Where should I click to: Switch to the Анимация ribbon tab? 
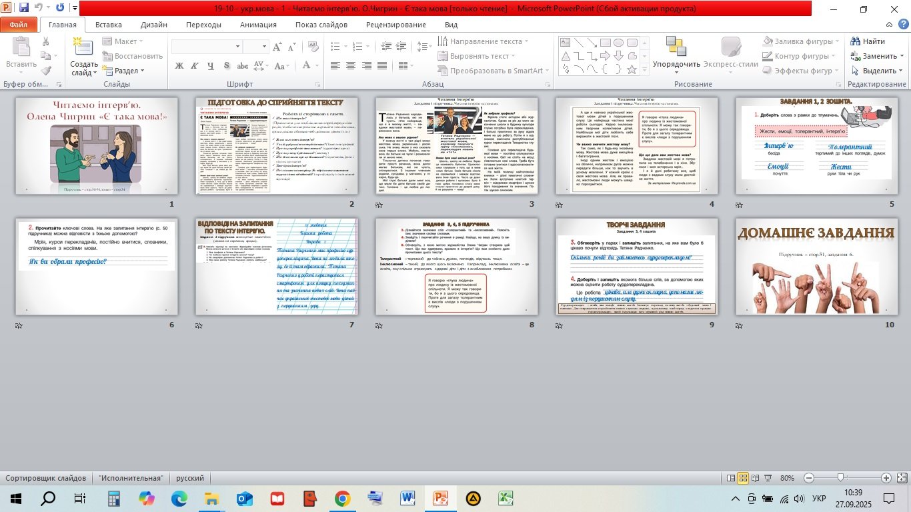(x=258, y=25)
